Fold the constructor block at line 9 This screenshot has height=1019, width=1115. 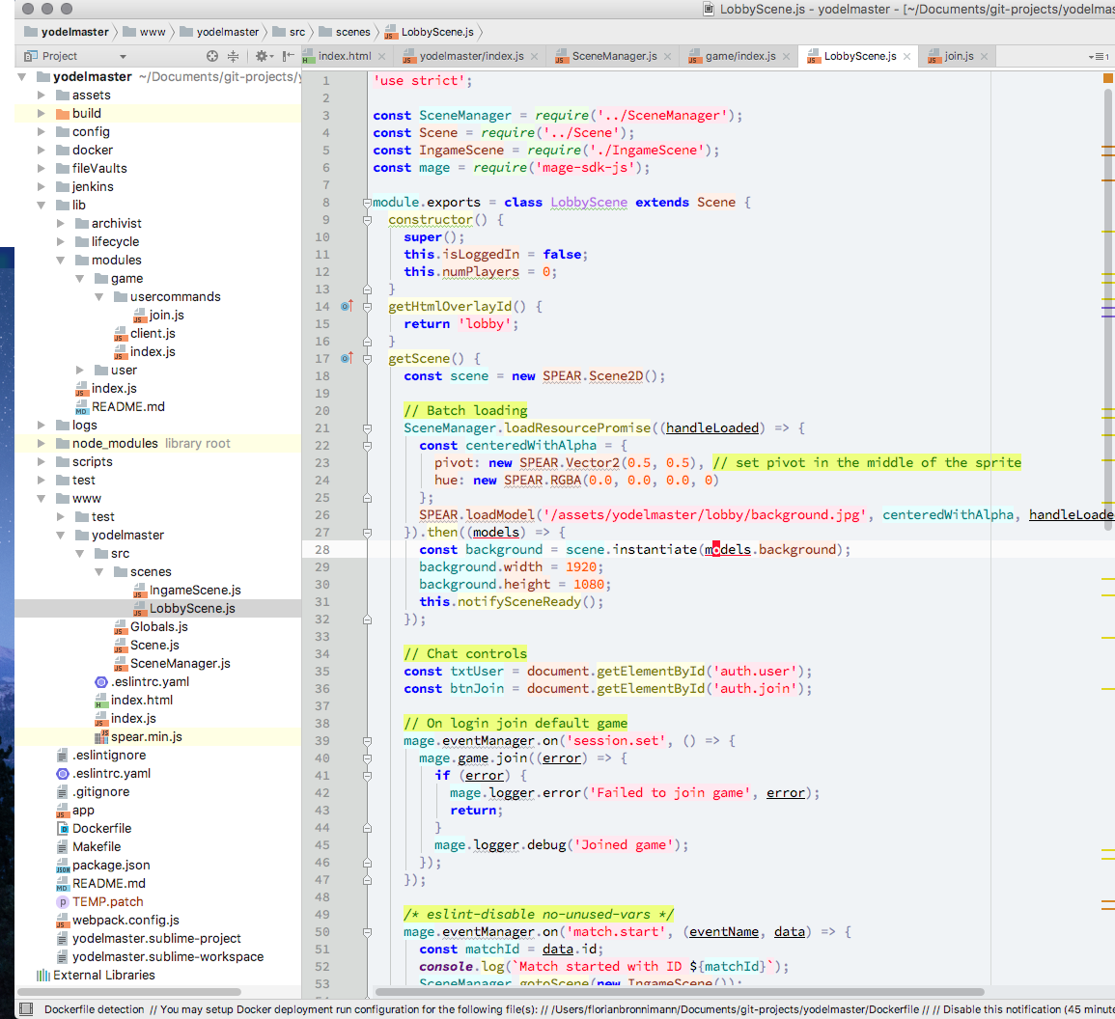368,220
